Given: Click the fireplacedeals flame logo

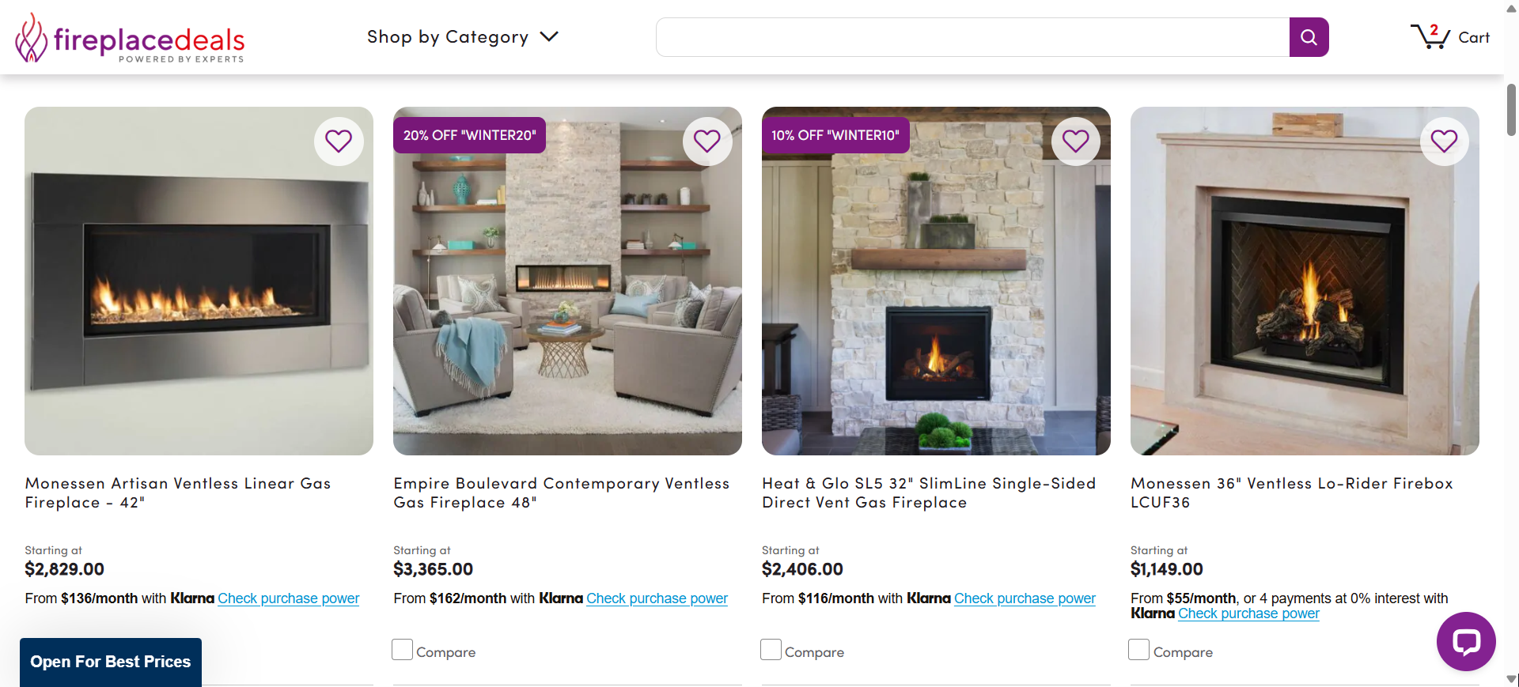Looking at the screenshot, I should (x=32, y=37).
